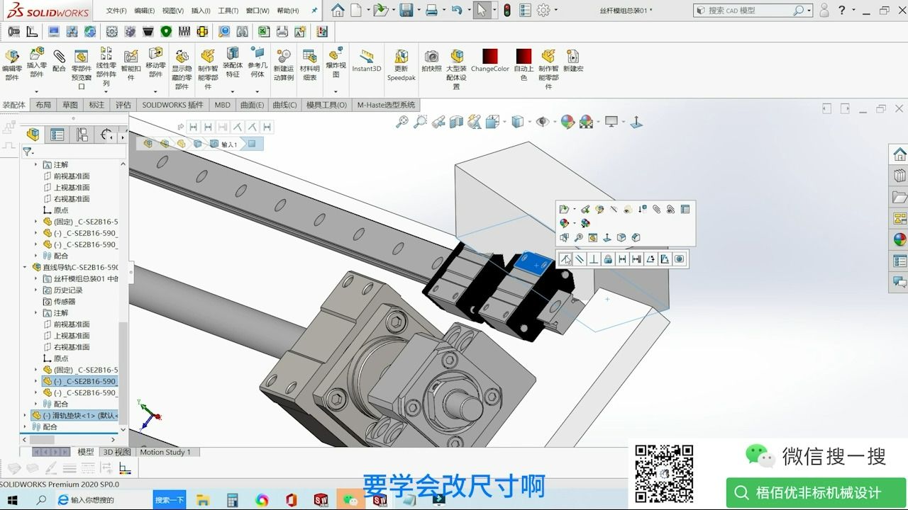Viewport: 908px width, 510px height.
Task: Click the Appearances color ball in task pane
Action: tap(899, 239)
